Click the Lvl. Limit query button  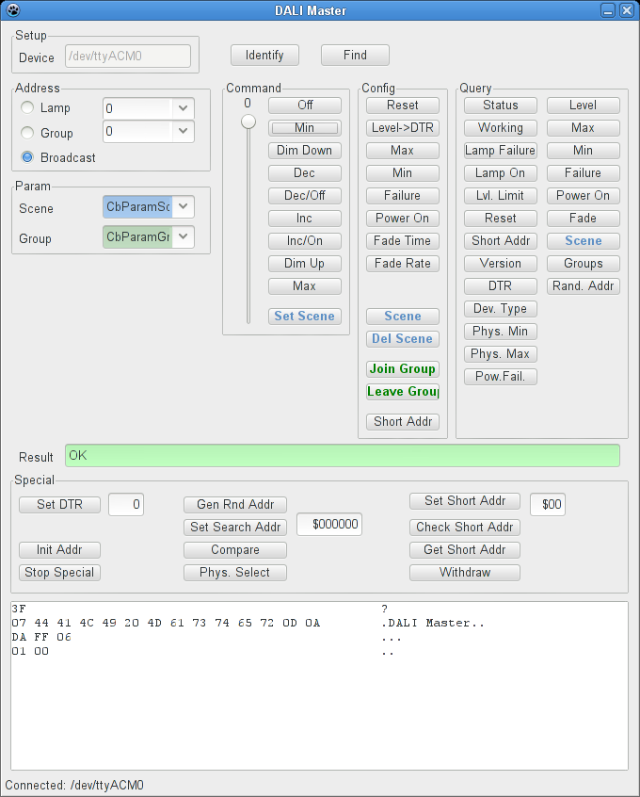click(x=501, y=196)
